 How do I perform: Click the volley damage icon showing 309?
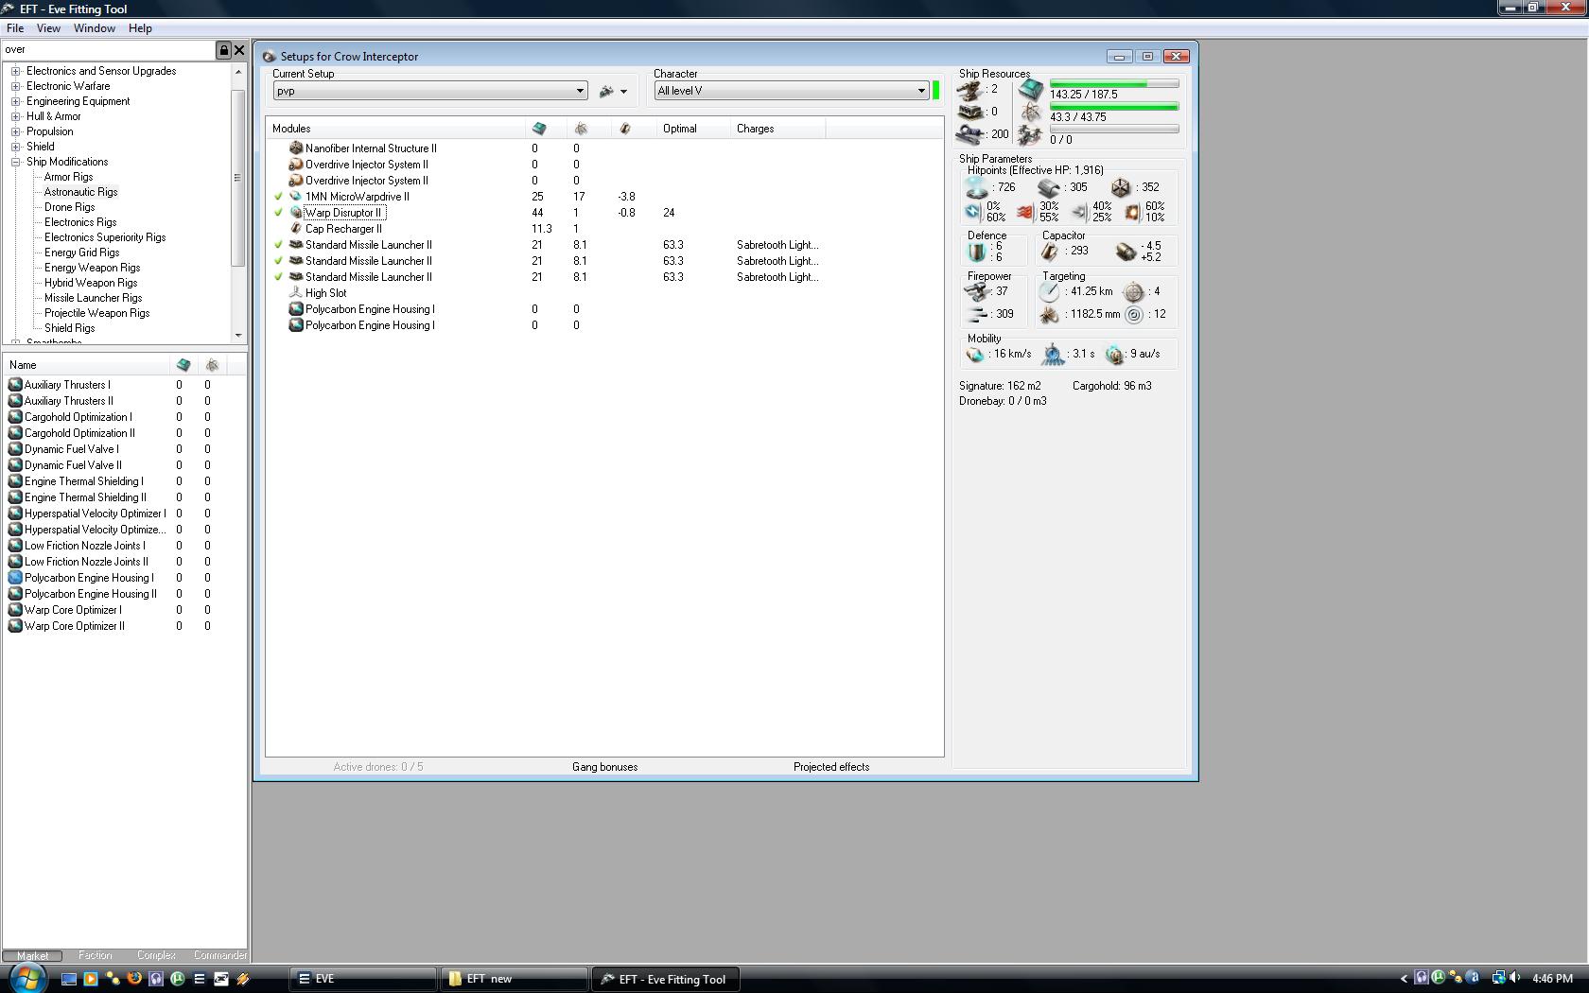[x=976, y=314]
